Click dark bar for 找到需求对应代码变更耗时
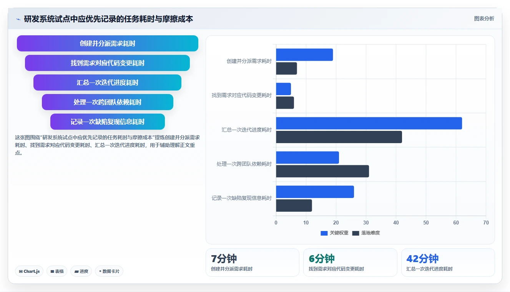510x292 pixels. [x=285, y=102]
